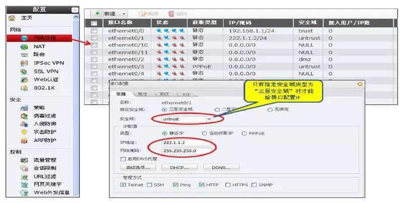Viewport: 404px width, 203px height.
Task: Open the 802.1X icon
Action: pos(24,88)
